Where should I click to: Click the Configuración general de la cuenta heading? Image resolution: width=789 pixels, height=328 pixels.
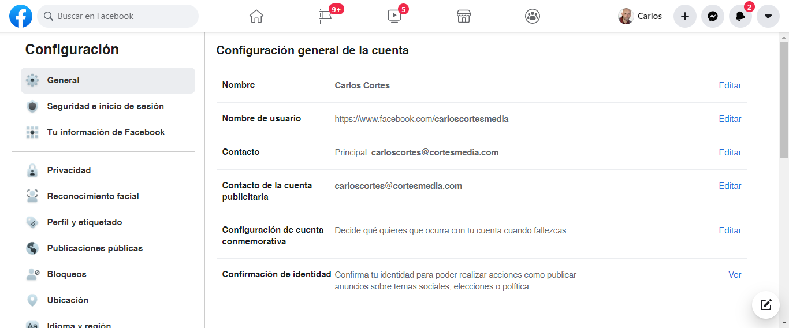pyautogui.click(x=312, y=50)
